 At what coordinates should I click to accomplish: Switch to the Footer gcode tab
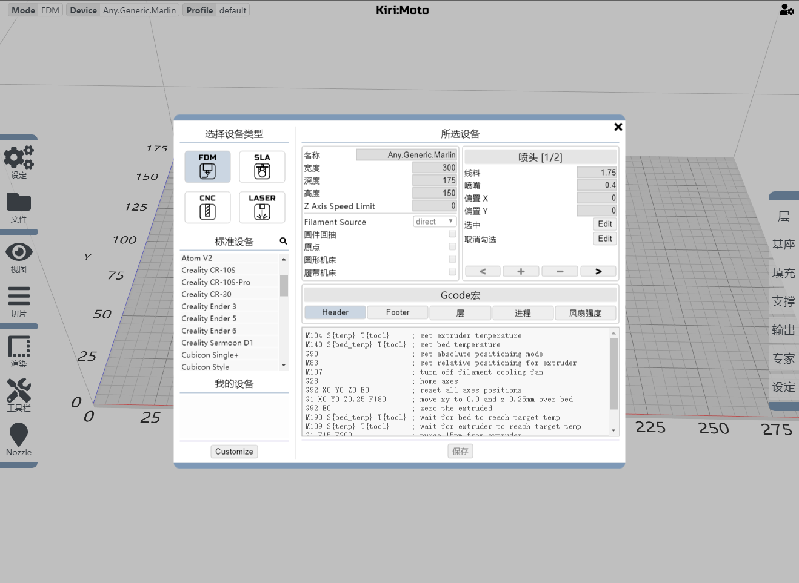tap(398, 312)
